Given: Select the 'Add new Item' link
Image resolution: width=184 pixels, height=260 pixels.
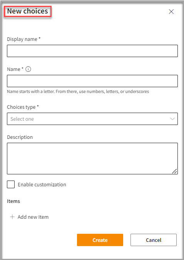Looking at the screenshot, I should [33, 217].
